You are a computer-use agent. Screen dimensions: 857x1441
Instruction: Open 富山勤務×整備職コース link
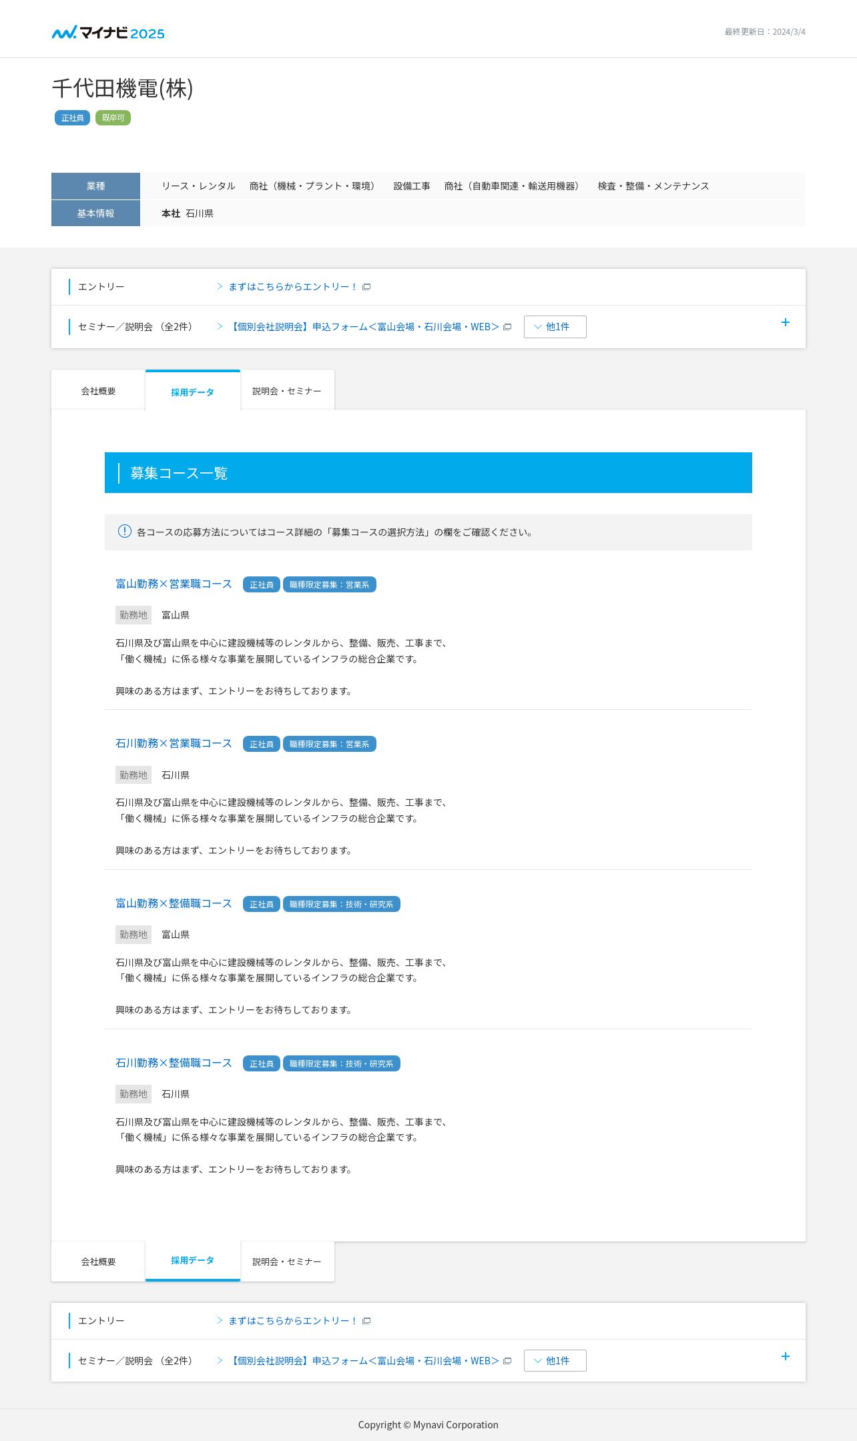coord(174,903)
